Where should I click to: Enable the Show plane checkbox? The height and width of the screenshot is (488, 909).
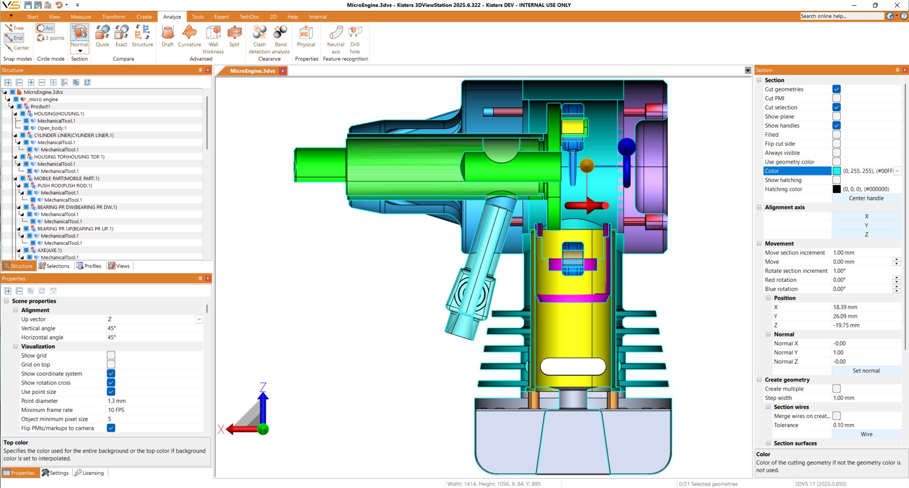(x=837, y=117)
